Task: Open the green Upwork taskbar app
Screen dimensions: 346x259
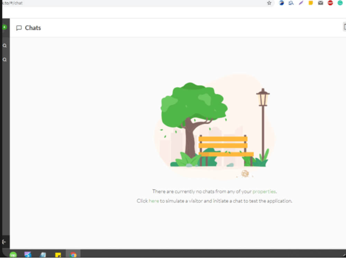Action: [13, 255]
